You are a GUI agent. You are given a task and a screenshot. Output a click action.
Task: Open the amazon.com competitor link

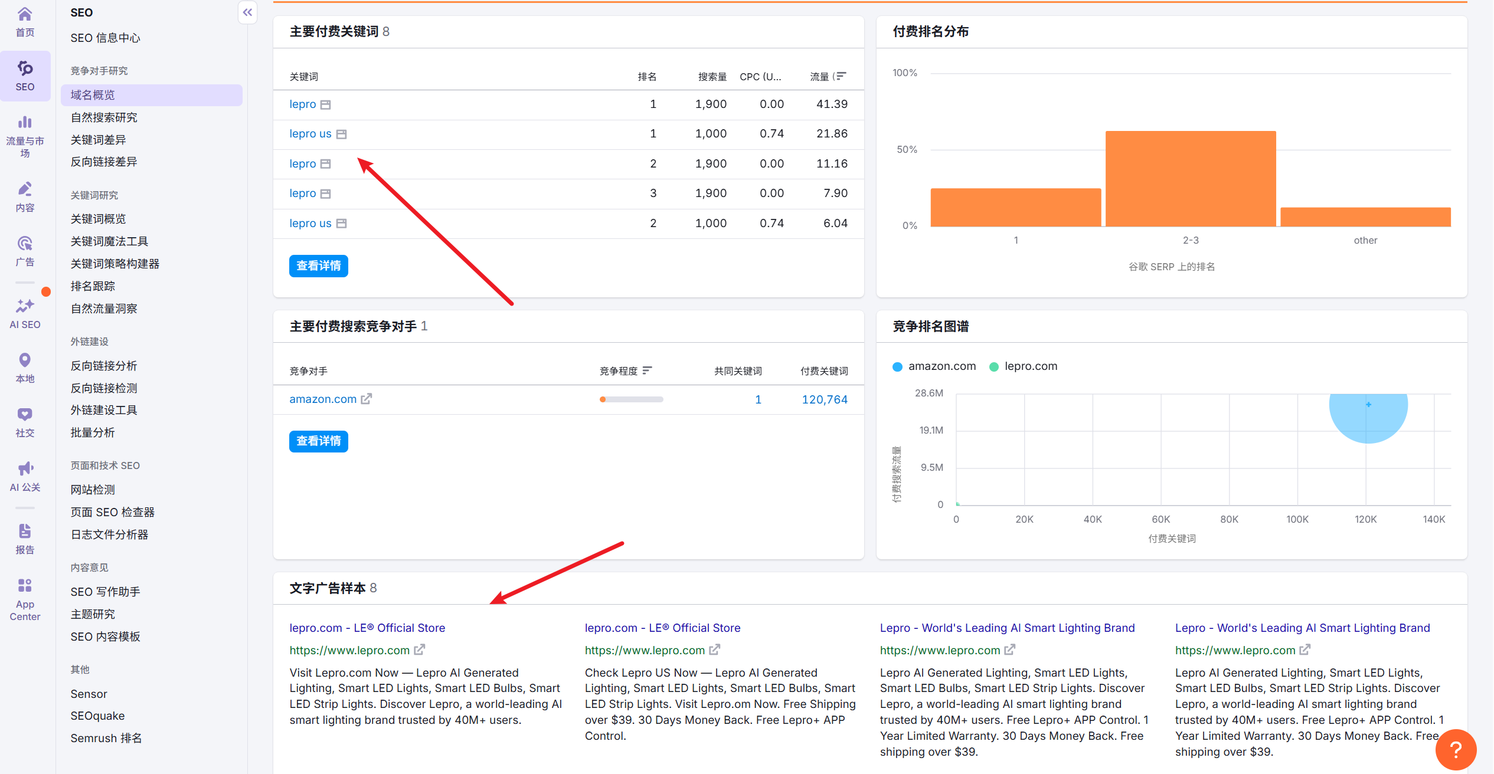pyautogui.click(x=323, y=399)
